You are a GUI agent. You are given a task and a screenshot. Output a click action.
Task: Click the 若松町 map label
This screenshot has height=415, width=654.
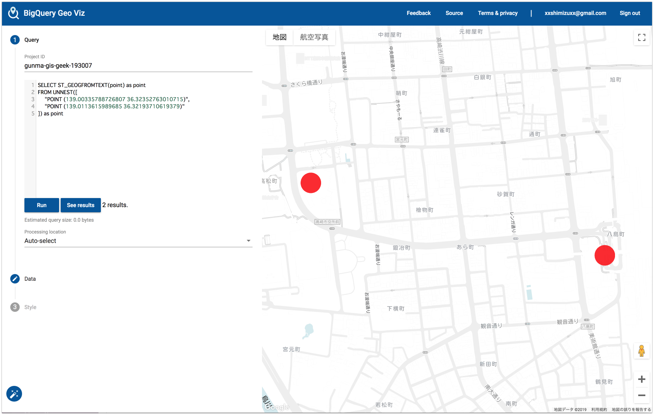384,405
